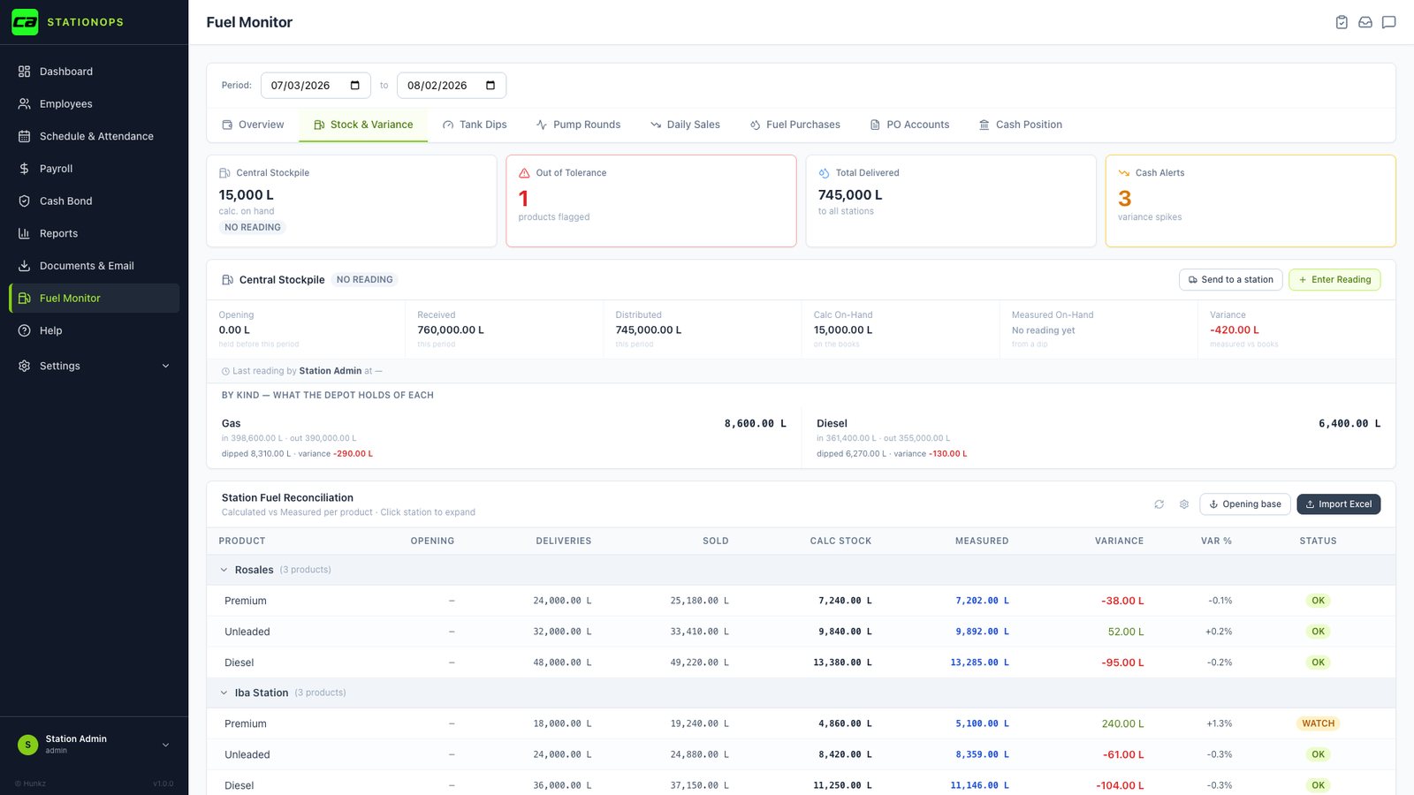The width and height of the screenshot is (1414, 795).
Task: Click the Rosales Unleaded variance 52.00 L
Action: coord(1126,632)
